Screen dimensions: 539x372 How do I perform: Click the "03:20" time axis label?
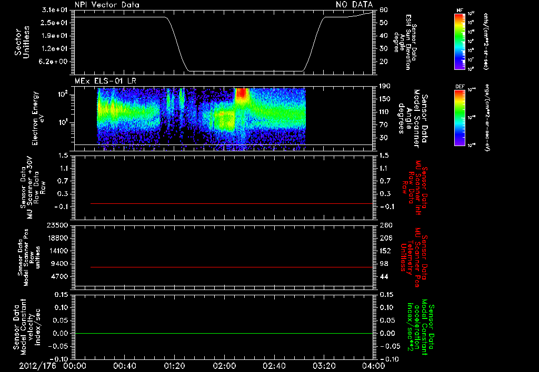click(x=324, y=366)
